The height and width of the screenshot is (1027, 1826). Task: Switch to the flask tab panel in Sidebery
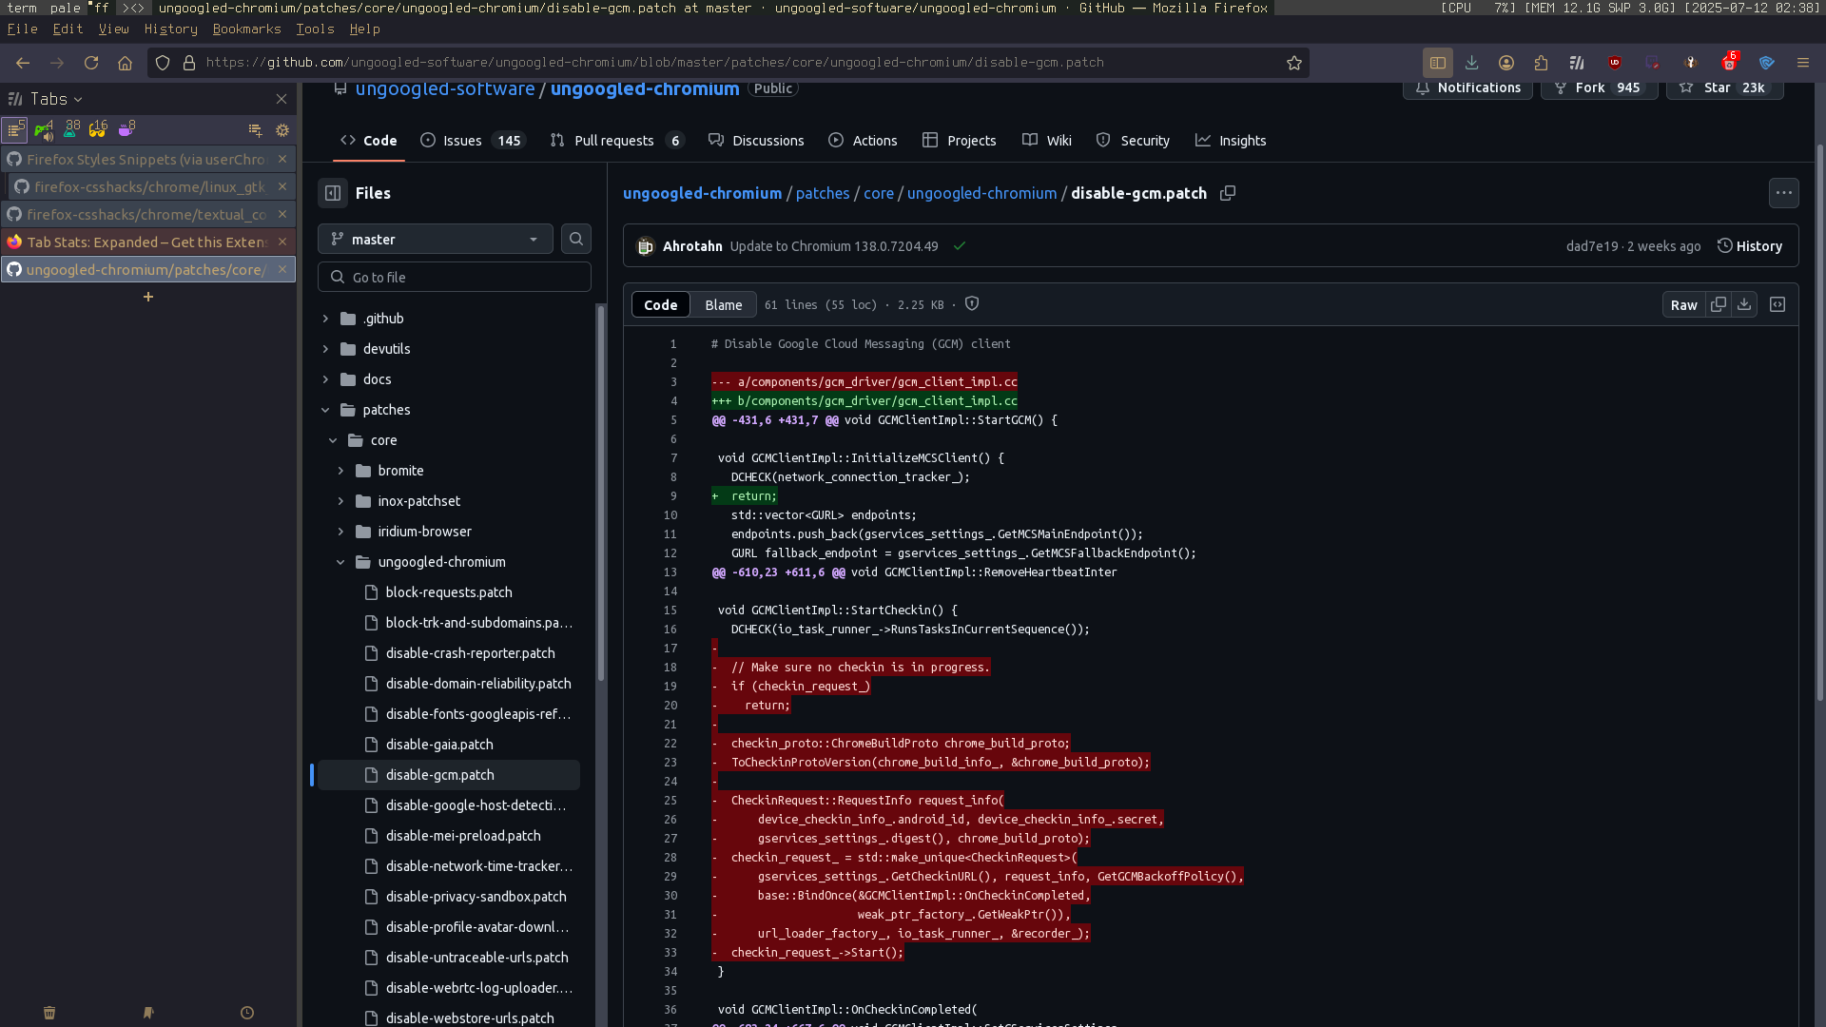(71, 129)
